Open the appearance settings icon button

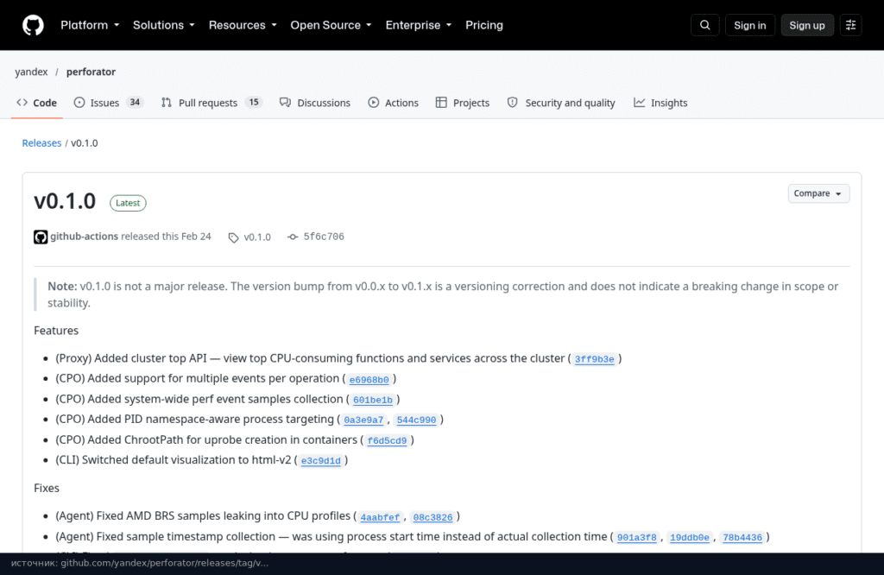tap(850, 25)
